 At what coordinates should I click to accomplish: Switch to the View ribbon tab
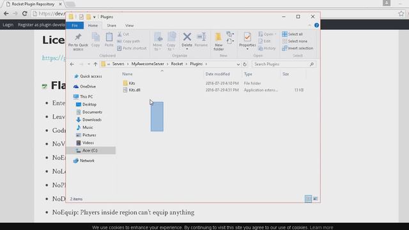(129, 26)
